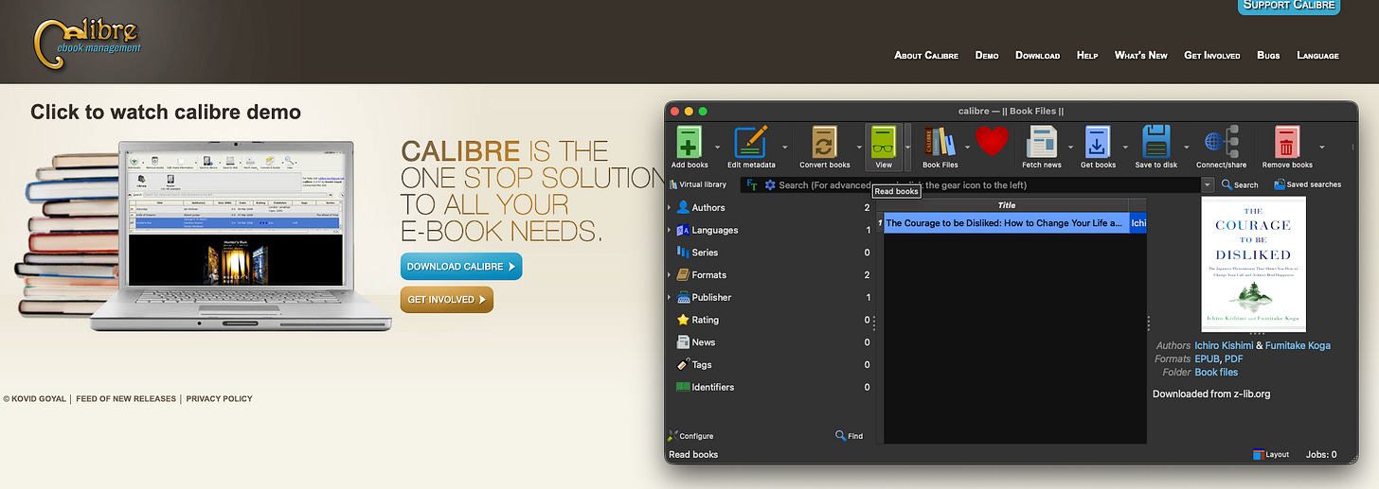The width and height of the screenshot is (1379, 489).
Task: Open the Convert books dropdown arrow
Action: (859, 148)
